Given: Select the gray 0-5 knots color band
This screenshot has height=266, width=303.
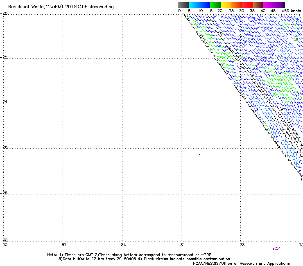Looking at the screenshot, I should [x=183, y=5].
